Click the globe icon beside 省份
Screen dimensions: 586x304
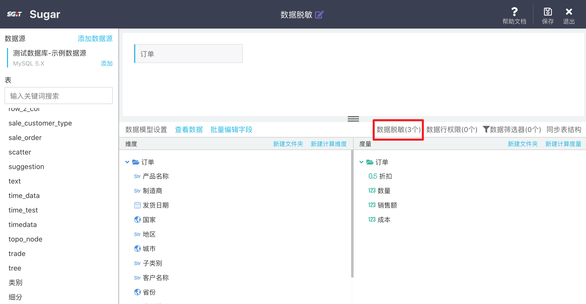coord(137,292)
